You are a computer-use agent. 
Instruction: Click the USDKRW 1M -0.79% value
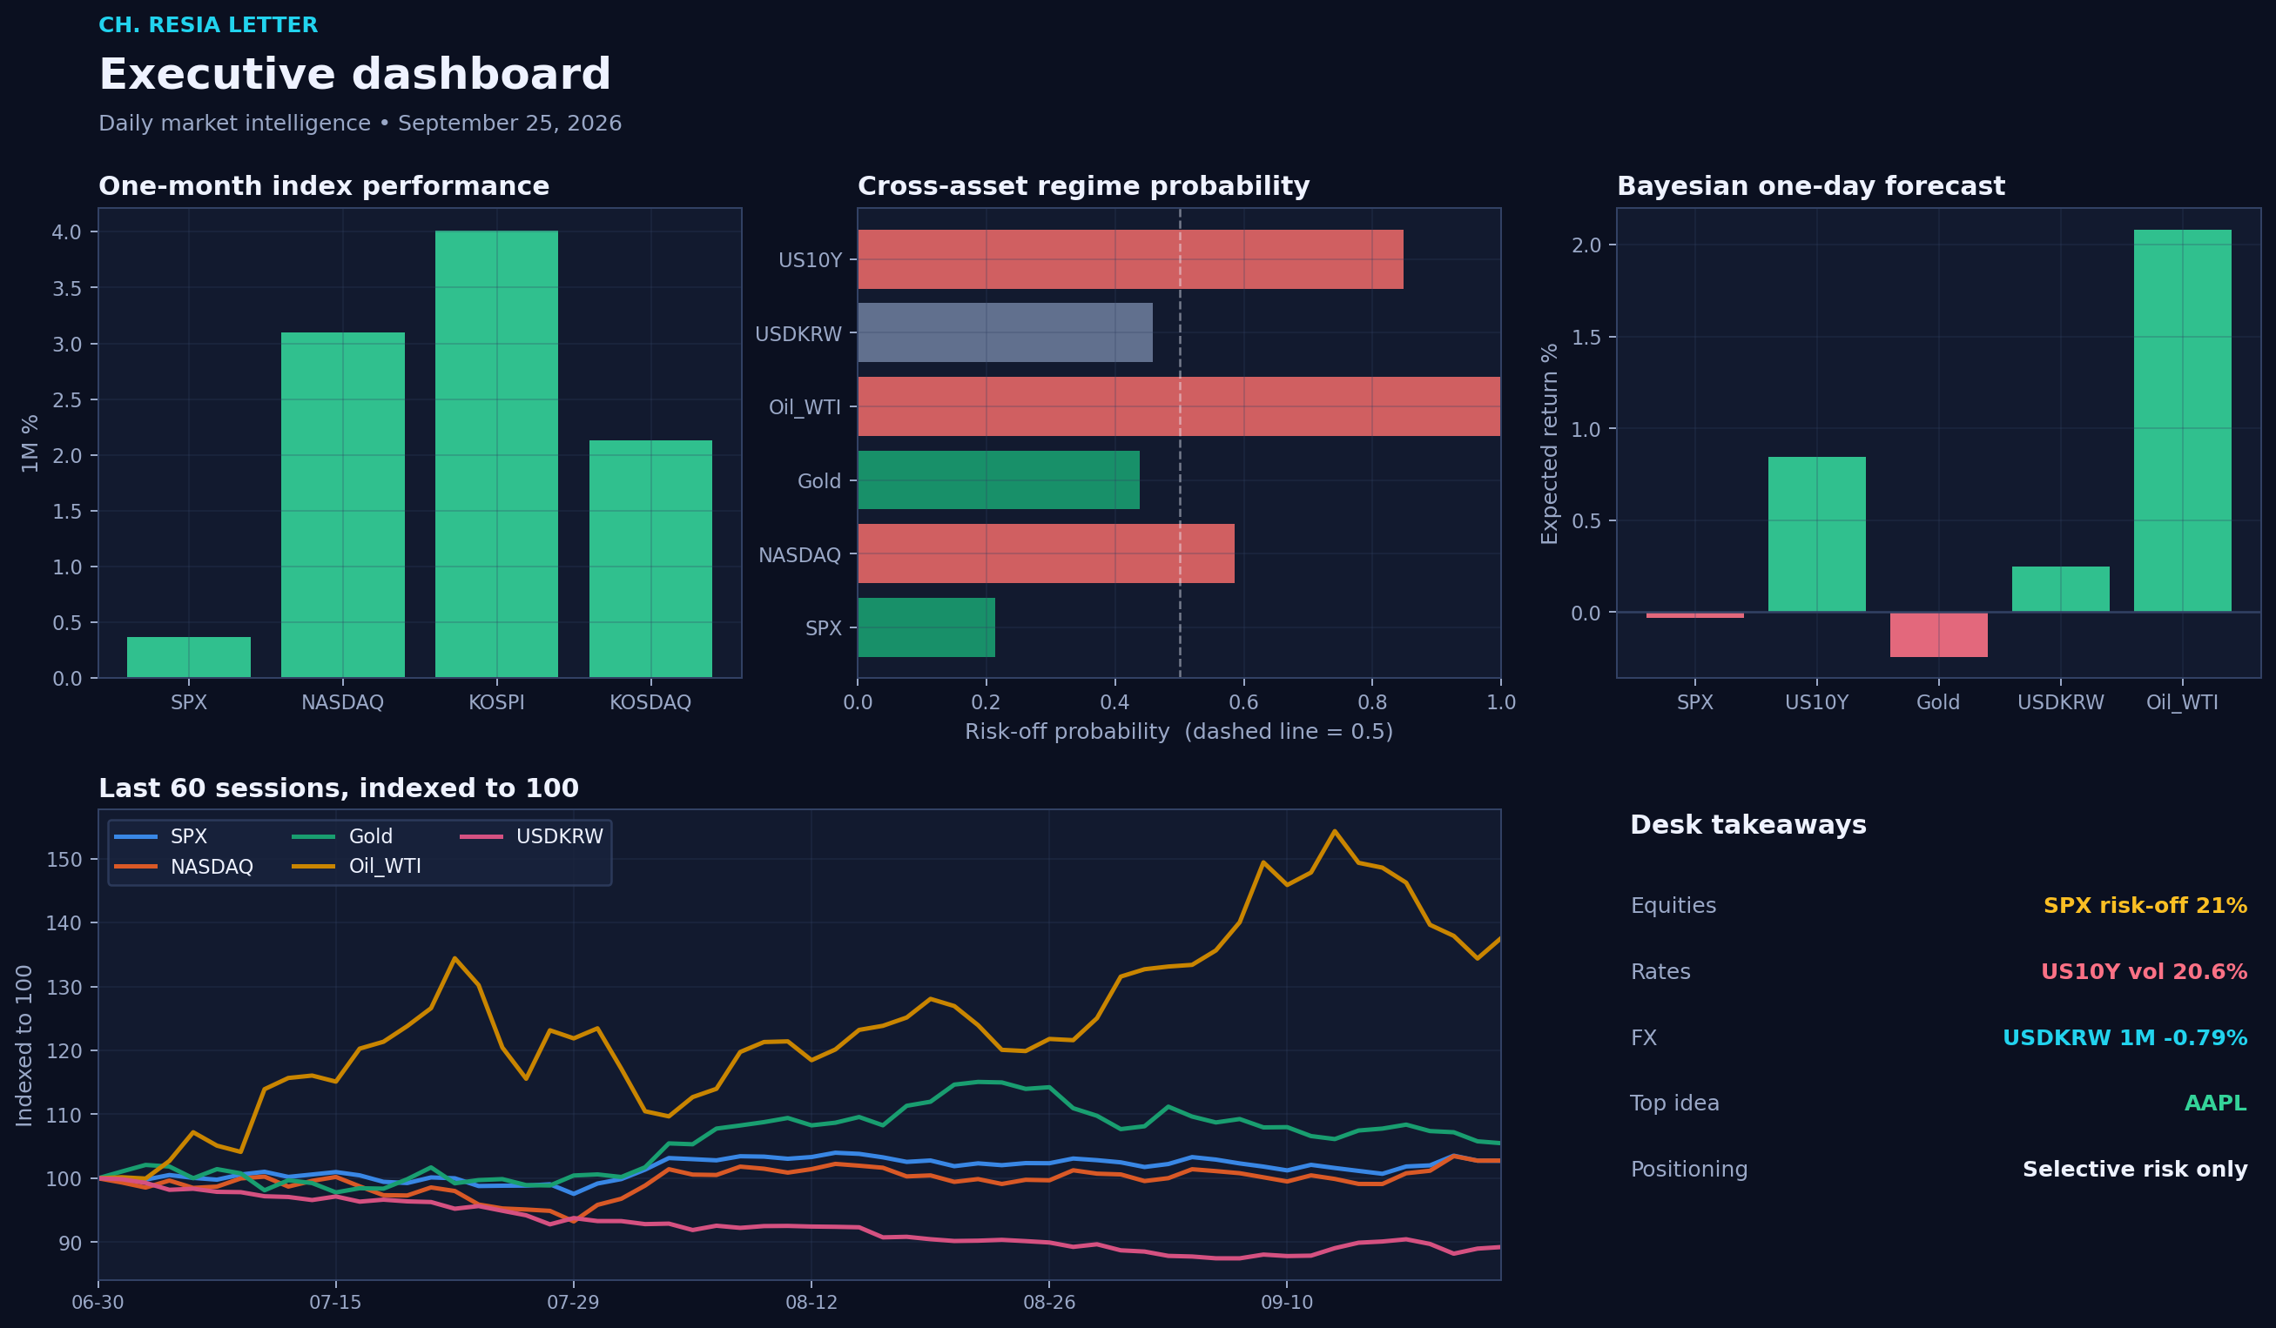pyautogui.click(x=2125, y=1037)
